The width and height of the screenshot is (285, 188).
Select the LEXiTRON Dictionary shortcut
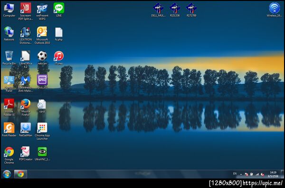(26, 36)
